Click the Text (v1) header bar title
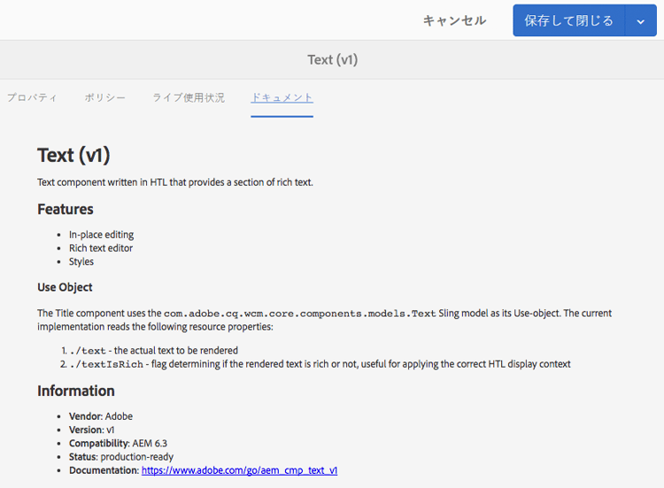Image resolution: width=664 pixels, height=488 pixels. click(332, 59)
